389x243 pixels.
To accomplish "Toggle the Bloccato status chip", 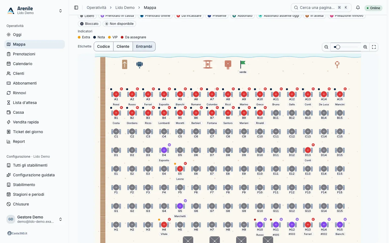I will pos(89,24).
